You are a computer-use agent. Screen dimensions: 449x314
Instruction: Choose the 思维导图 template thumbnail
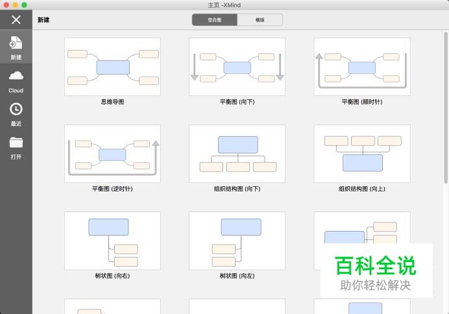[112, 67]
